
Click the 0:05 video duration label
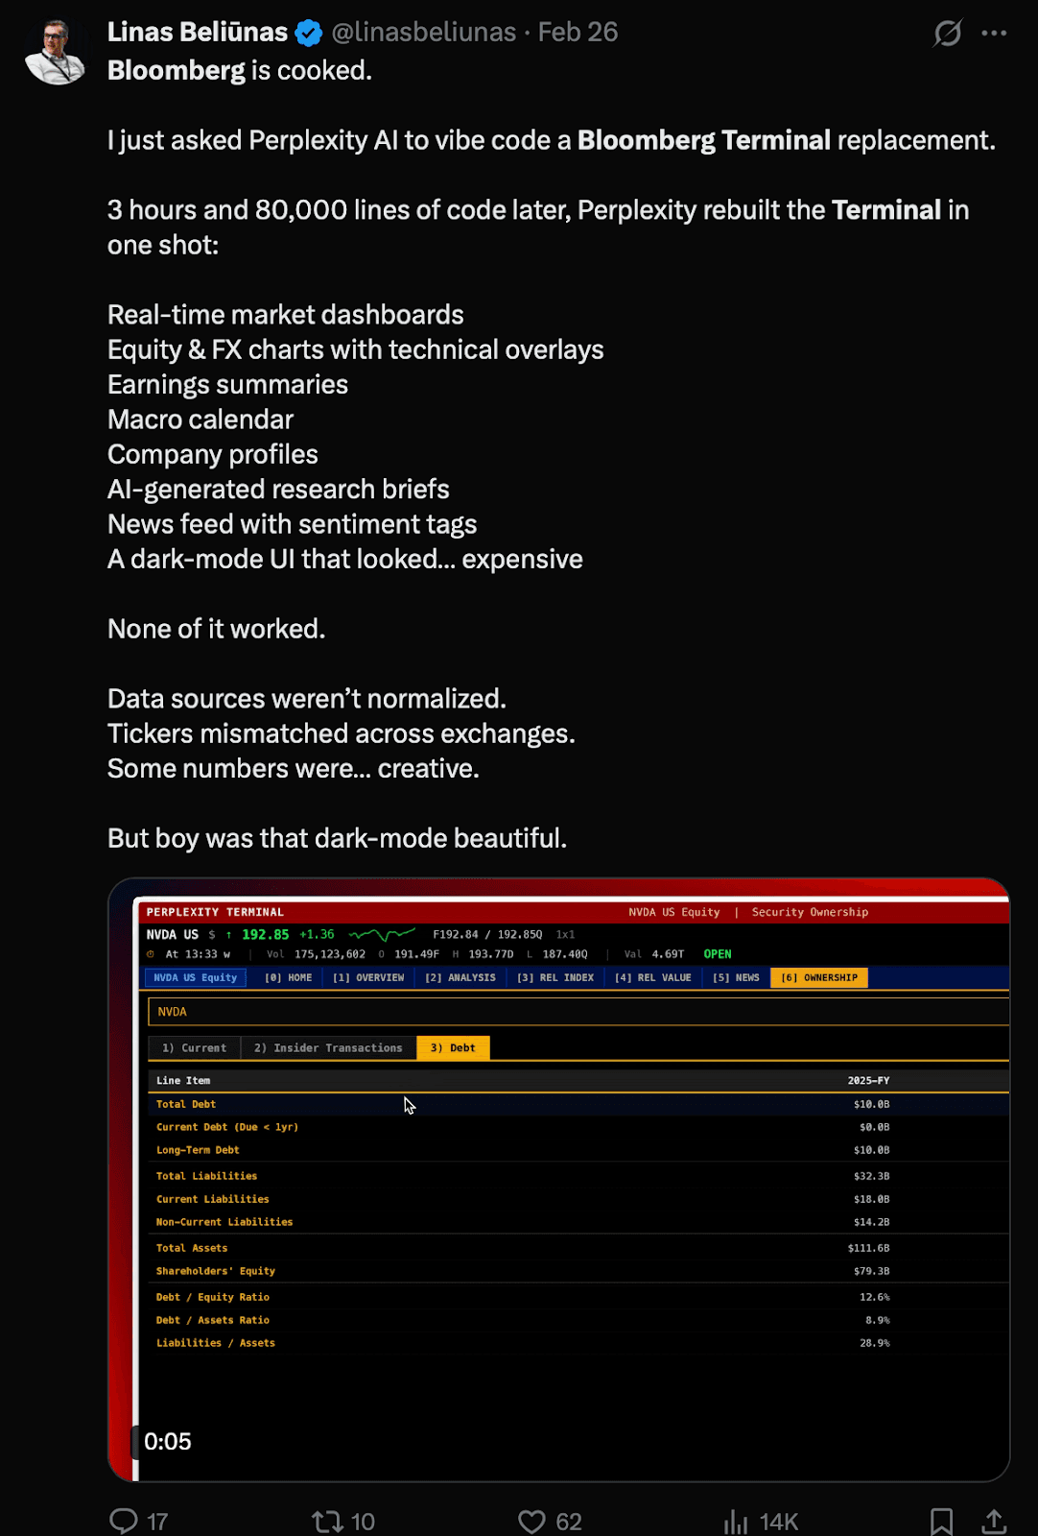[168, 1441]
